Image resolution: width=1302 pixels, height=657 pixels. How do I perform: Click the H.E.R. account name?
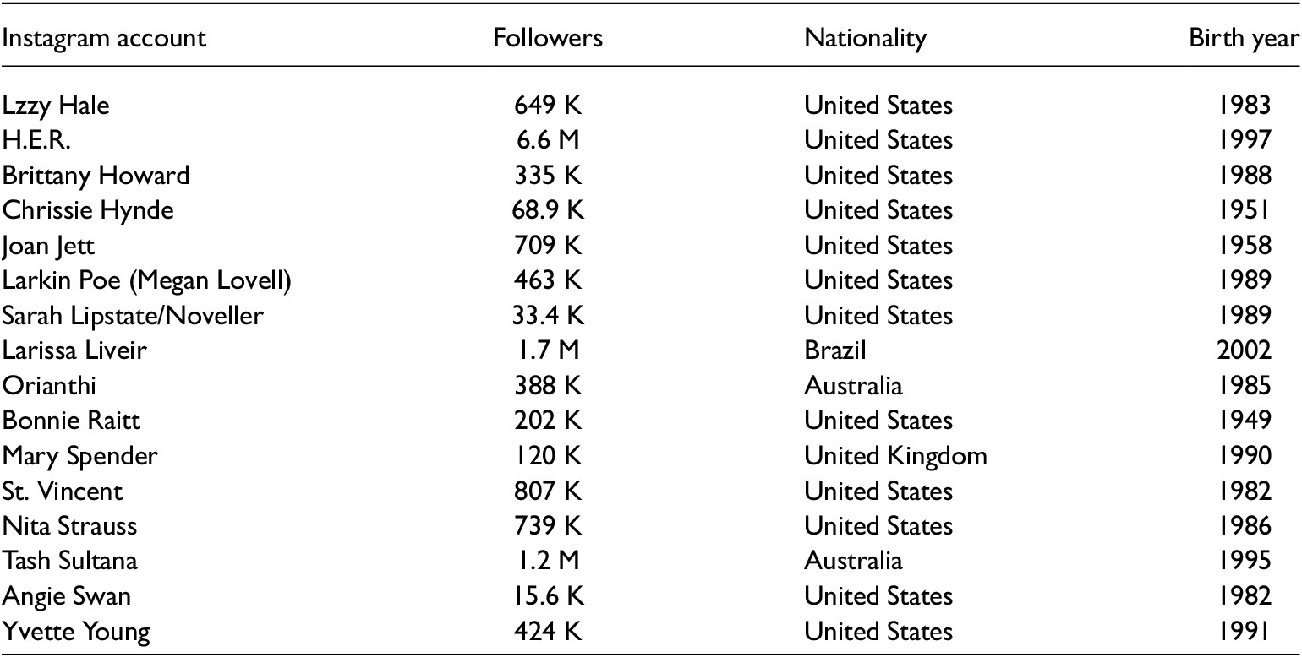tap(33, 140)
